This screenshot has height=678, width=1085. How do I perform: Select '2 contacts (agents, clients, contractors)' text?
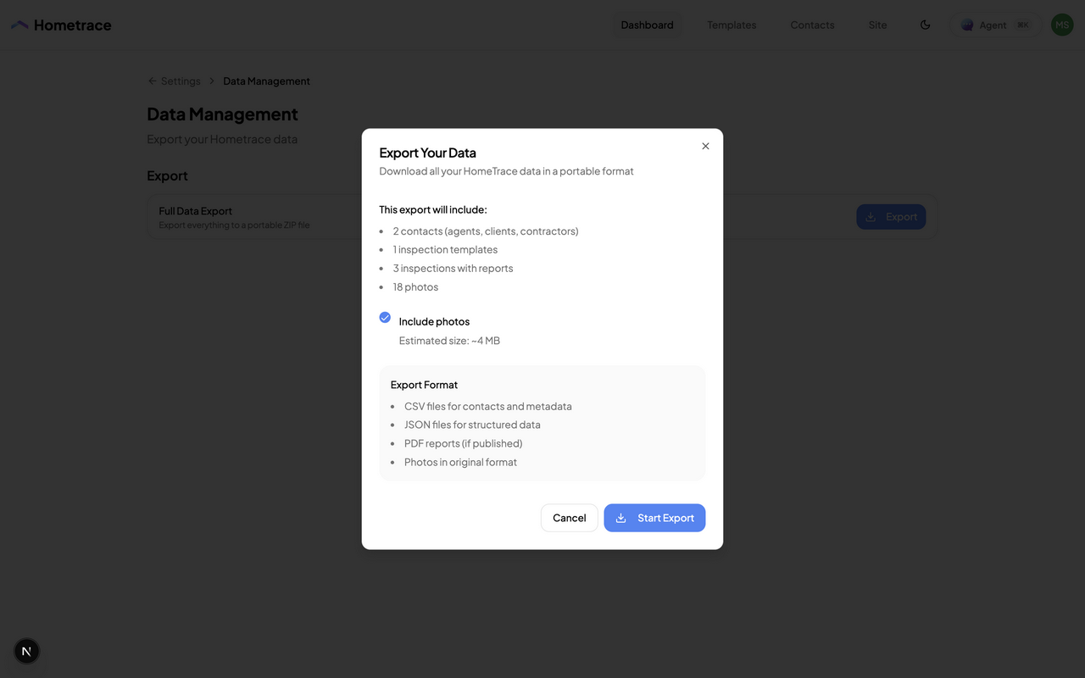[x=486, y=231]
